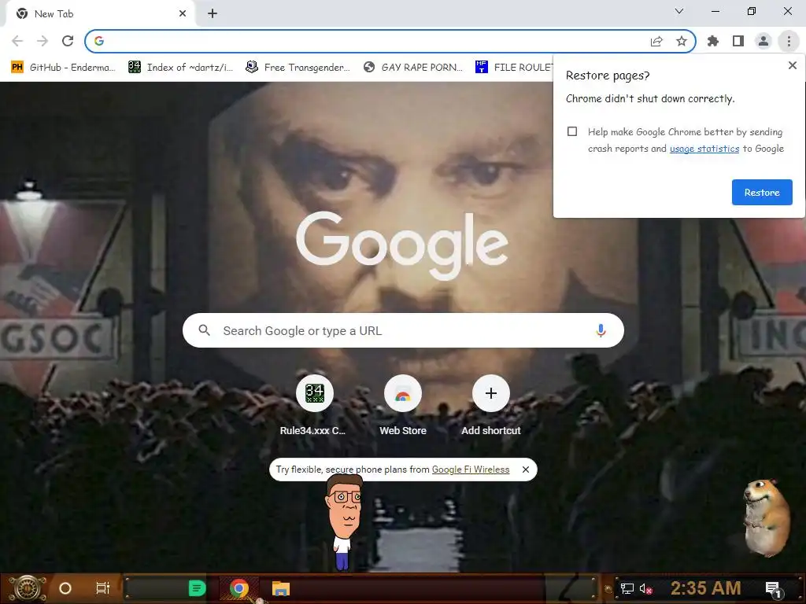The height and width of the screenshot is (604, 806).
Task: Reload the current page
Action: point(68,41)
